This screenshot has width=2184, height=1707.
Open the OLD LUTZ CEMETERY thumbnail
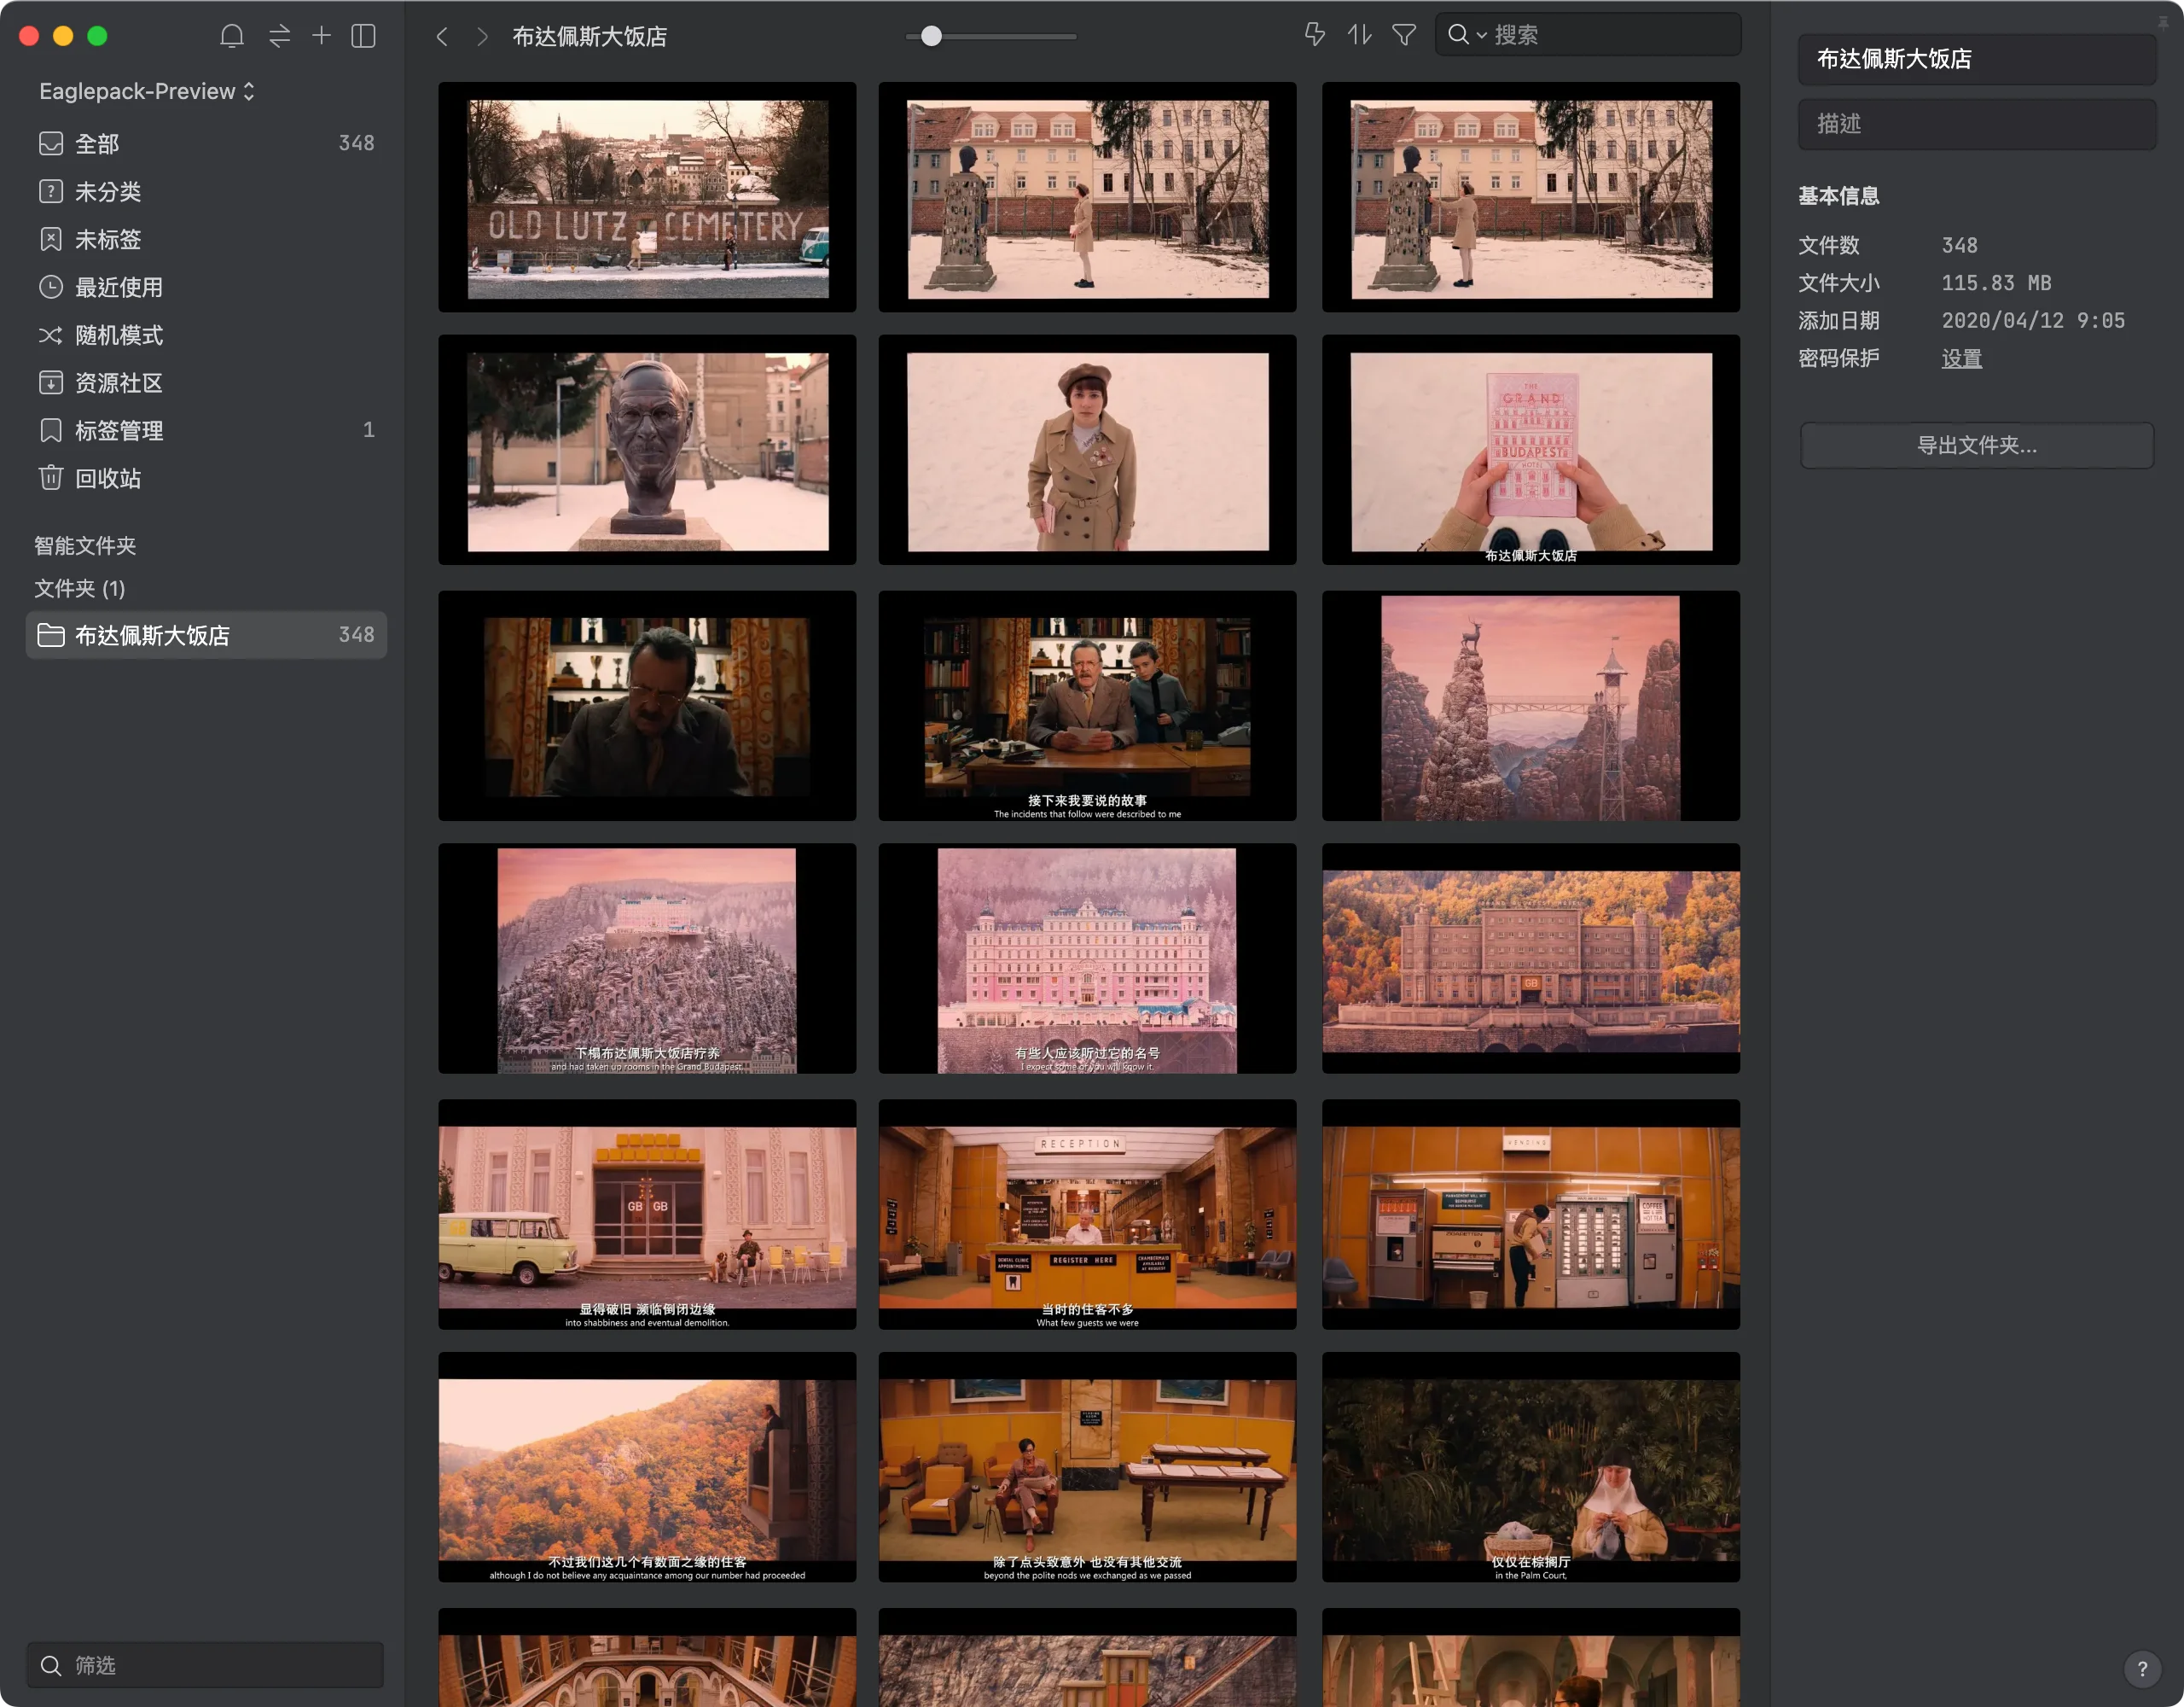[647, 197]
